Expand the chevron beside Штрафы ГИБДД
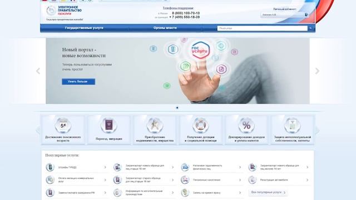The image size is (356, 200). click(x=105, y=167)
